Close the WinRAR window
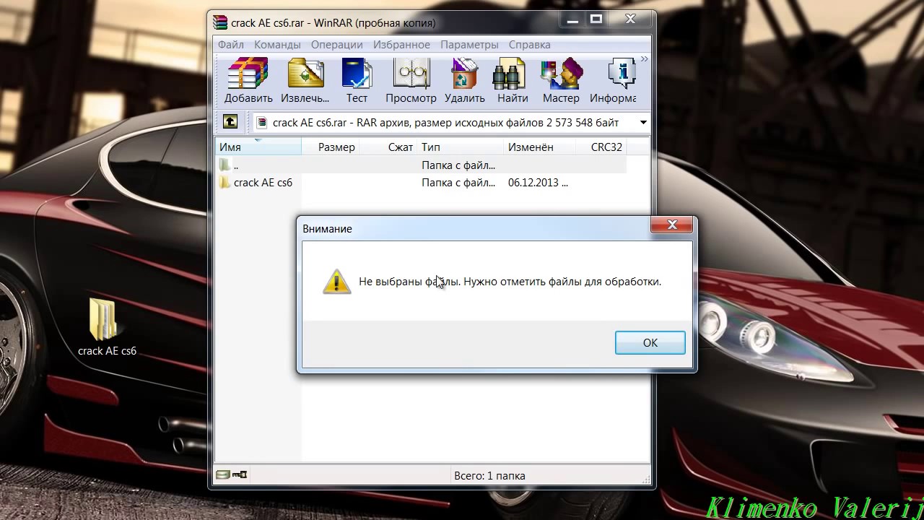The height and width of the screenshot is (520, 924). (x=630, y=19)
